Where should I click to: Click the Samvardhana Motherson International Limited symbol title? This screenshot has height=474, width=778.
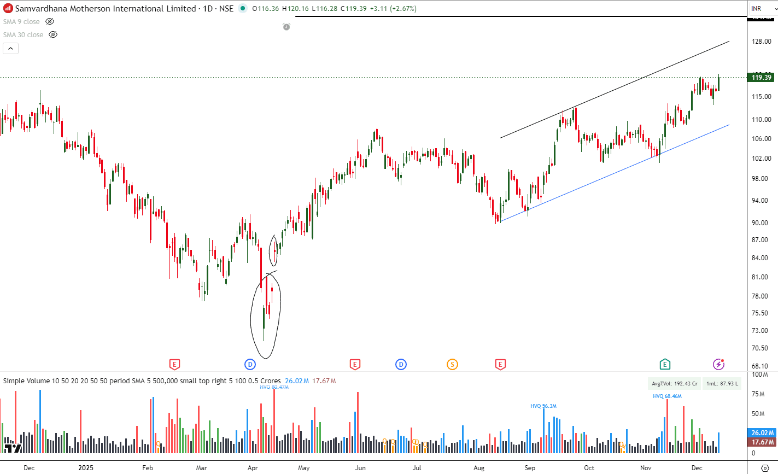point(106,9)
